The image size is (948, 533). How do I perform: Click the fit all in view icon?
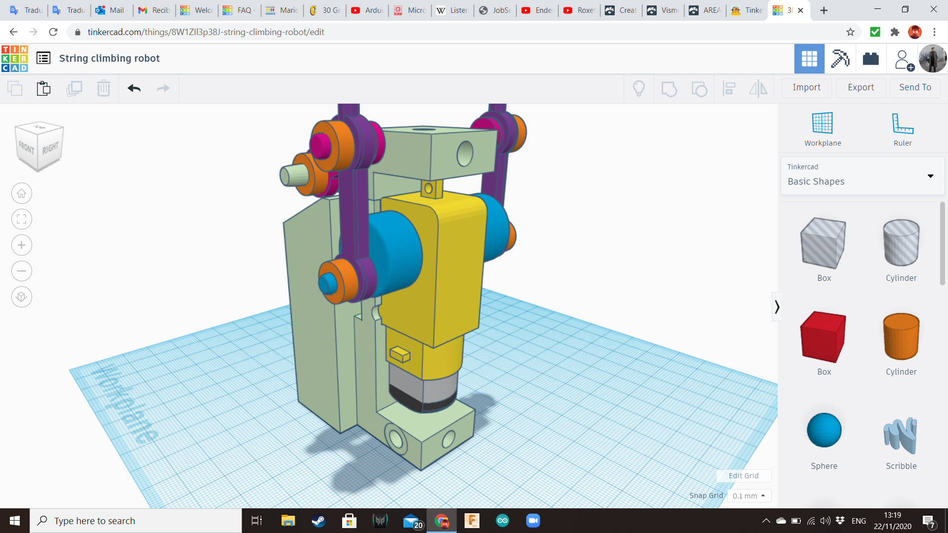(x=22, y=219)
